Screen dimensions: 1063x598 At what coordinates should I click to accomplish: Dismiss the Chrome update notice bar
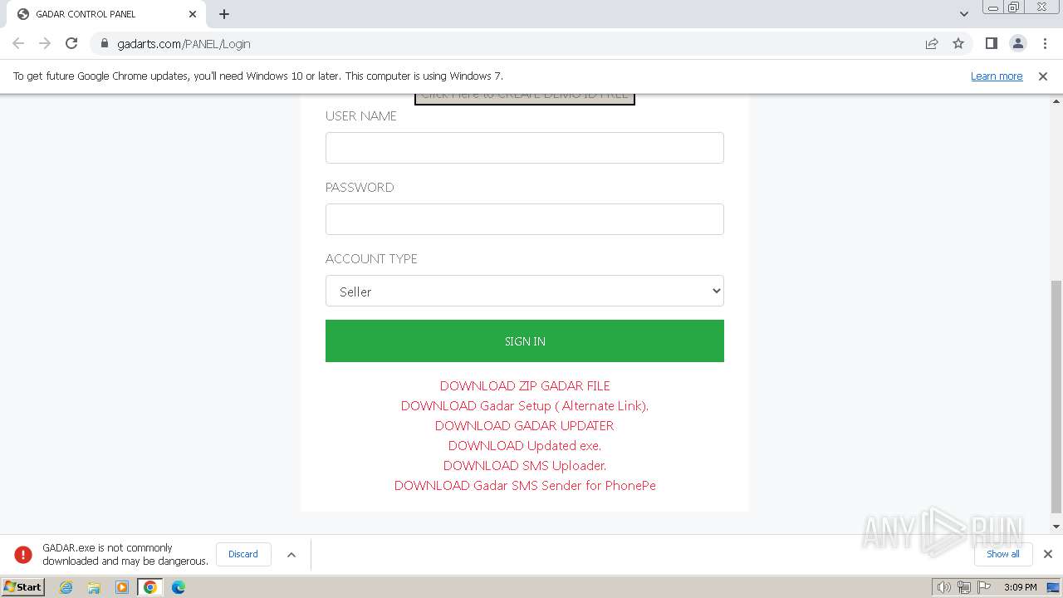tap(1043, 76)
